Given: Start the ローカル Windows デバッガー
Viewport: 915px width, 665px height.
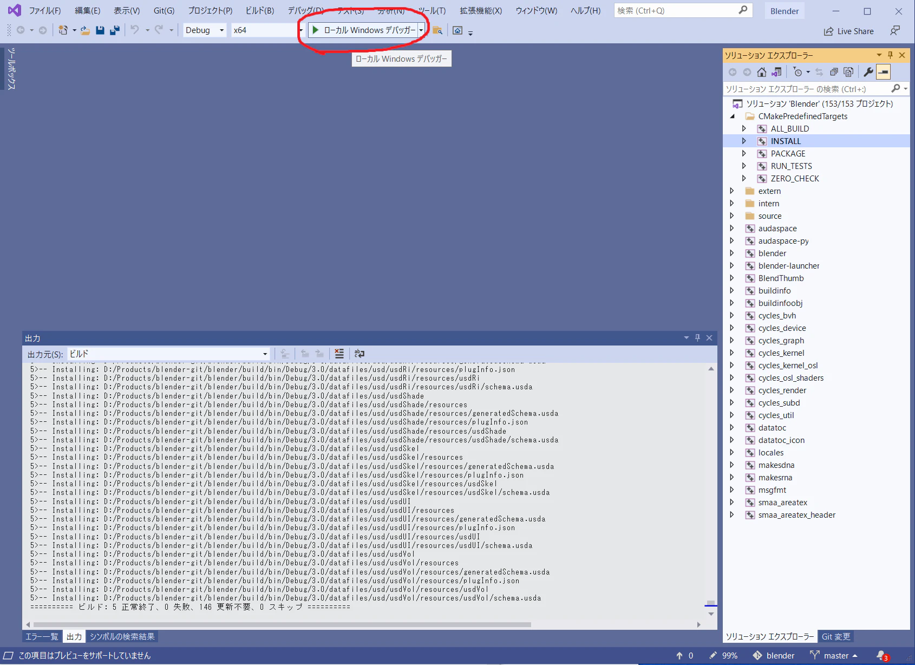Looking at the screenshot, I should 363,30.
